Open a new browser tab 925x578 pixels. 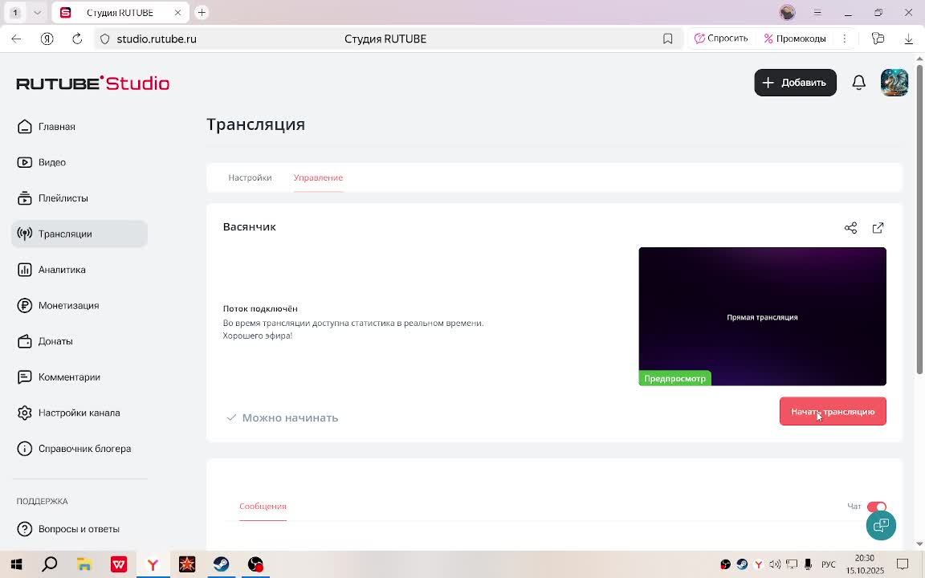coord(202,12)
